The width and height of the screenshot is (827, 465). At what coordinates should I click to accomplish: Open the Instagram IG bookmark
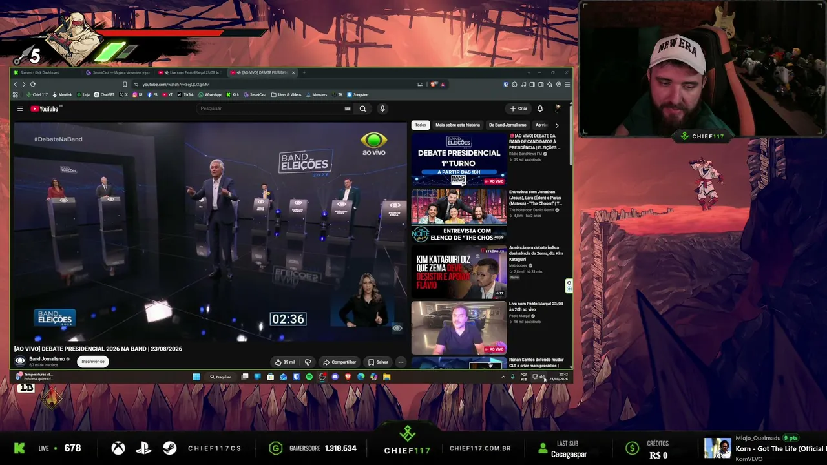click(137, 94)
